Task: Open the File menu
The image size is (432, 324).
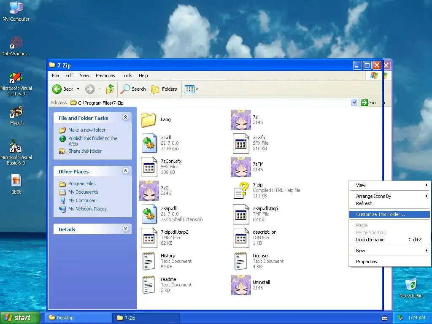Action: click(x=55, y=76)
